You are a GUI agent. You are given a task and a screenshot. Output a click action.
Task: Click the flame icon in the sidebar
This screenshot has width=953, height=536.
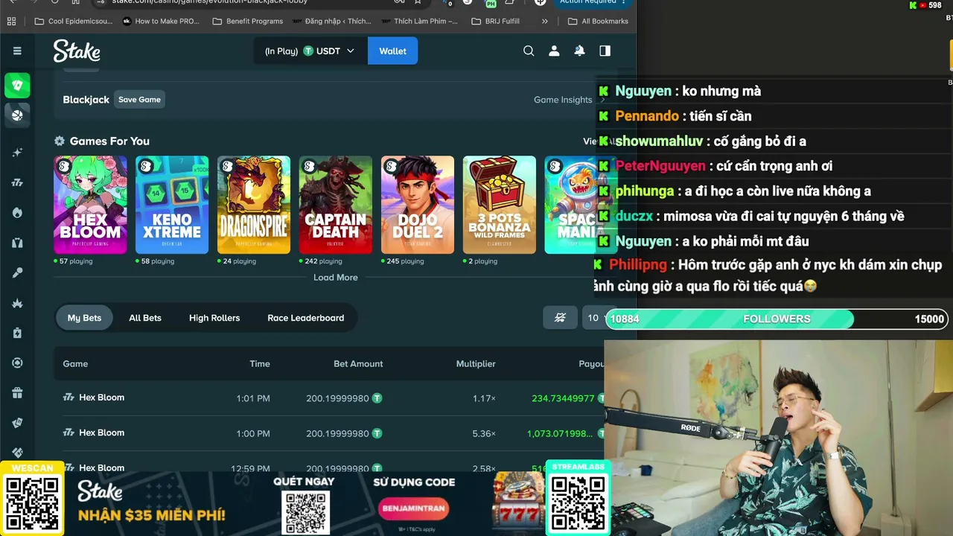pyautogui.click(x=17, y=213)
